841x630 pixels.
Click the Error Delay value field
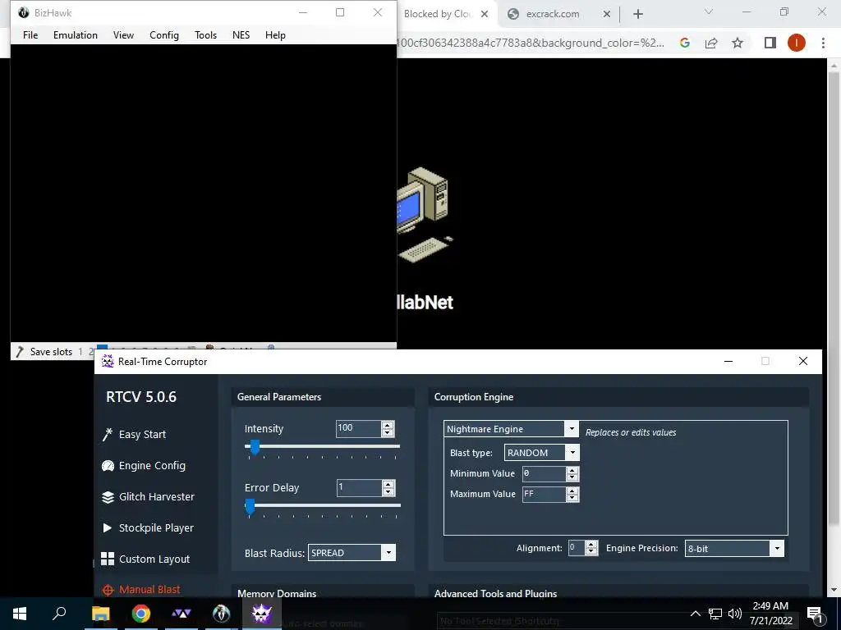[x=358, y=487]
